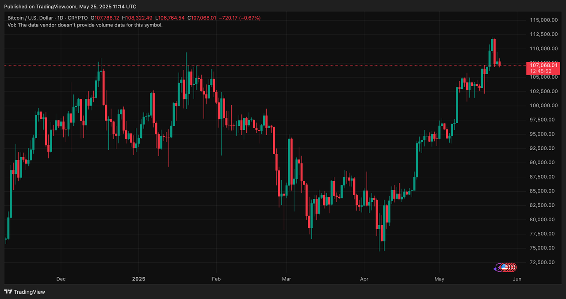Image resolution: width=566 pixels, height=299 pixels.
Task: Click the Apr label on time axis
Action: tap(364, 279)
